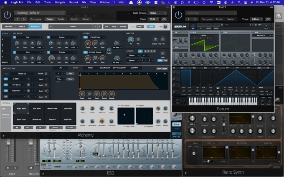The width and height of the screenshot is (284, 177).
Task: Click Serum window link icon
Action: 268,19
